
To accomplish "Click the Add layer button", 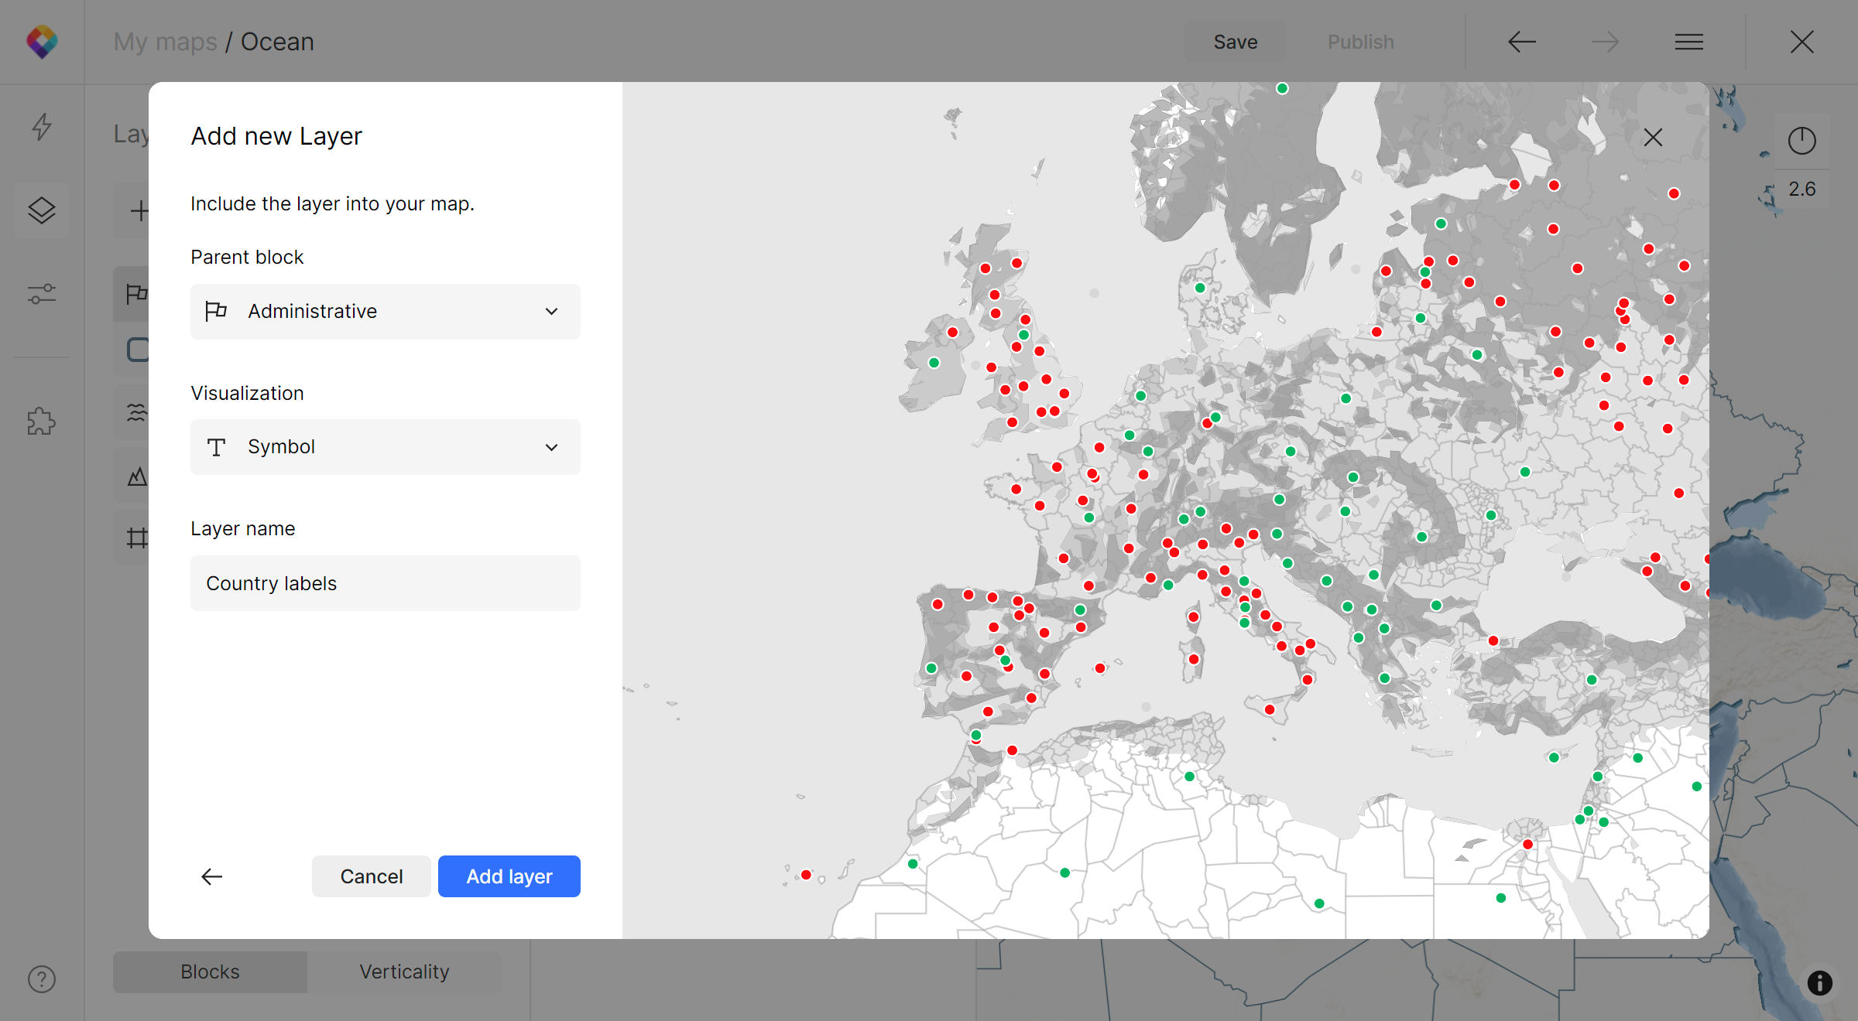I will click(x=508, y=876).
